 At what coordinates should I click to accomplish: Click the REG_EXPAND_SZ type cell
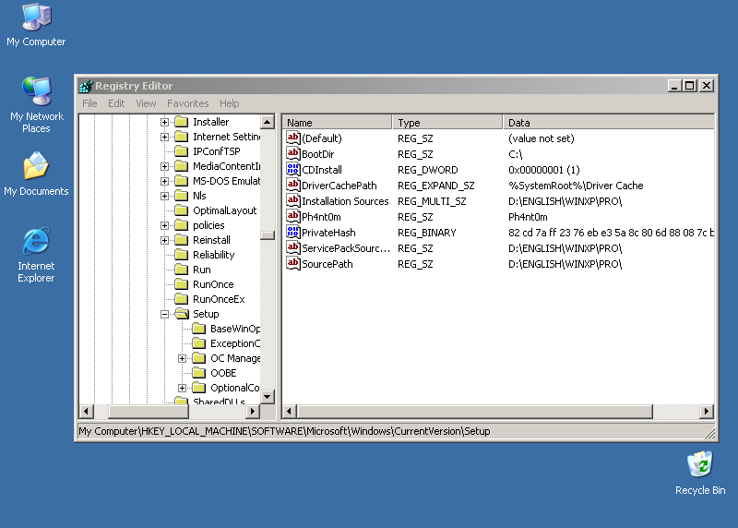click(x=435, y=186)
